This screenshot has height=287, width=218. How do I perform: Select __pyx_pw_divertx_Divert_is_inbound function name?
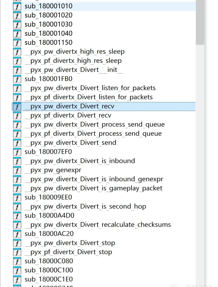tap(80, 161)
